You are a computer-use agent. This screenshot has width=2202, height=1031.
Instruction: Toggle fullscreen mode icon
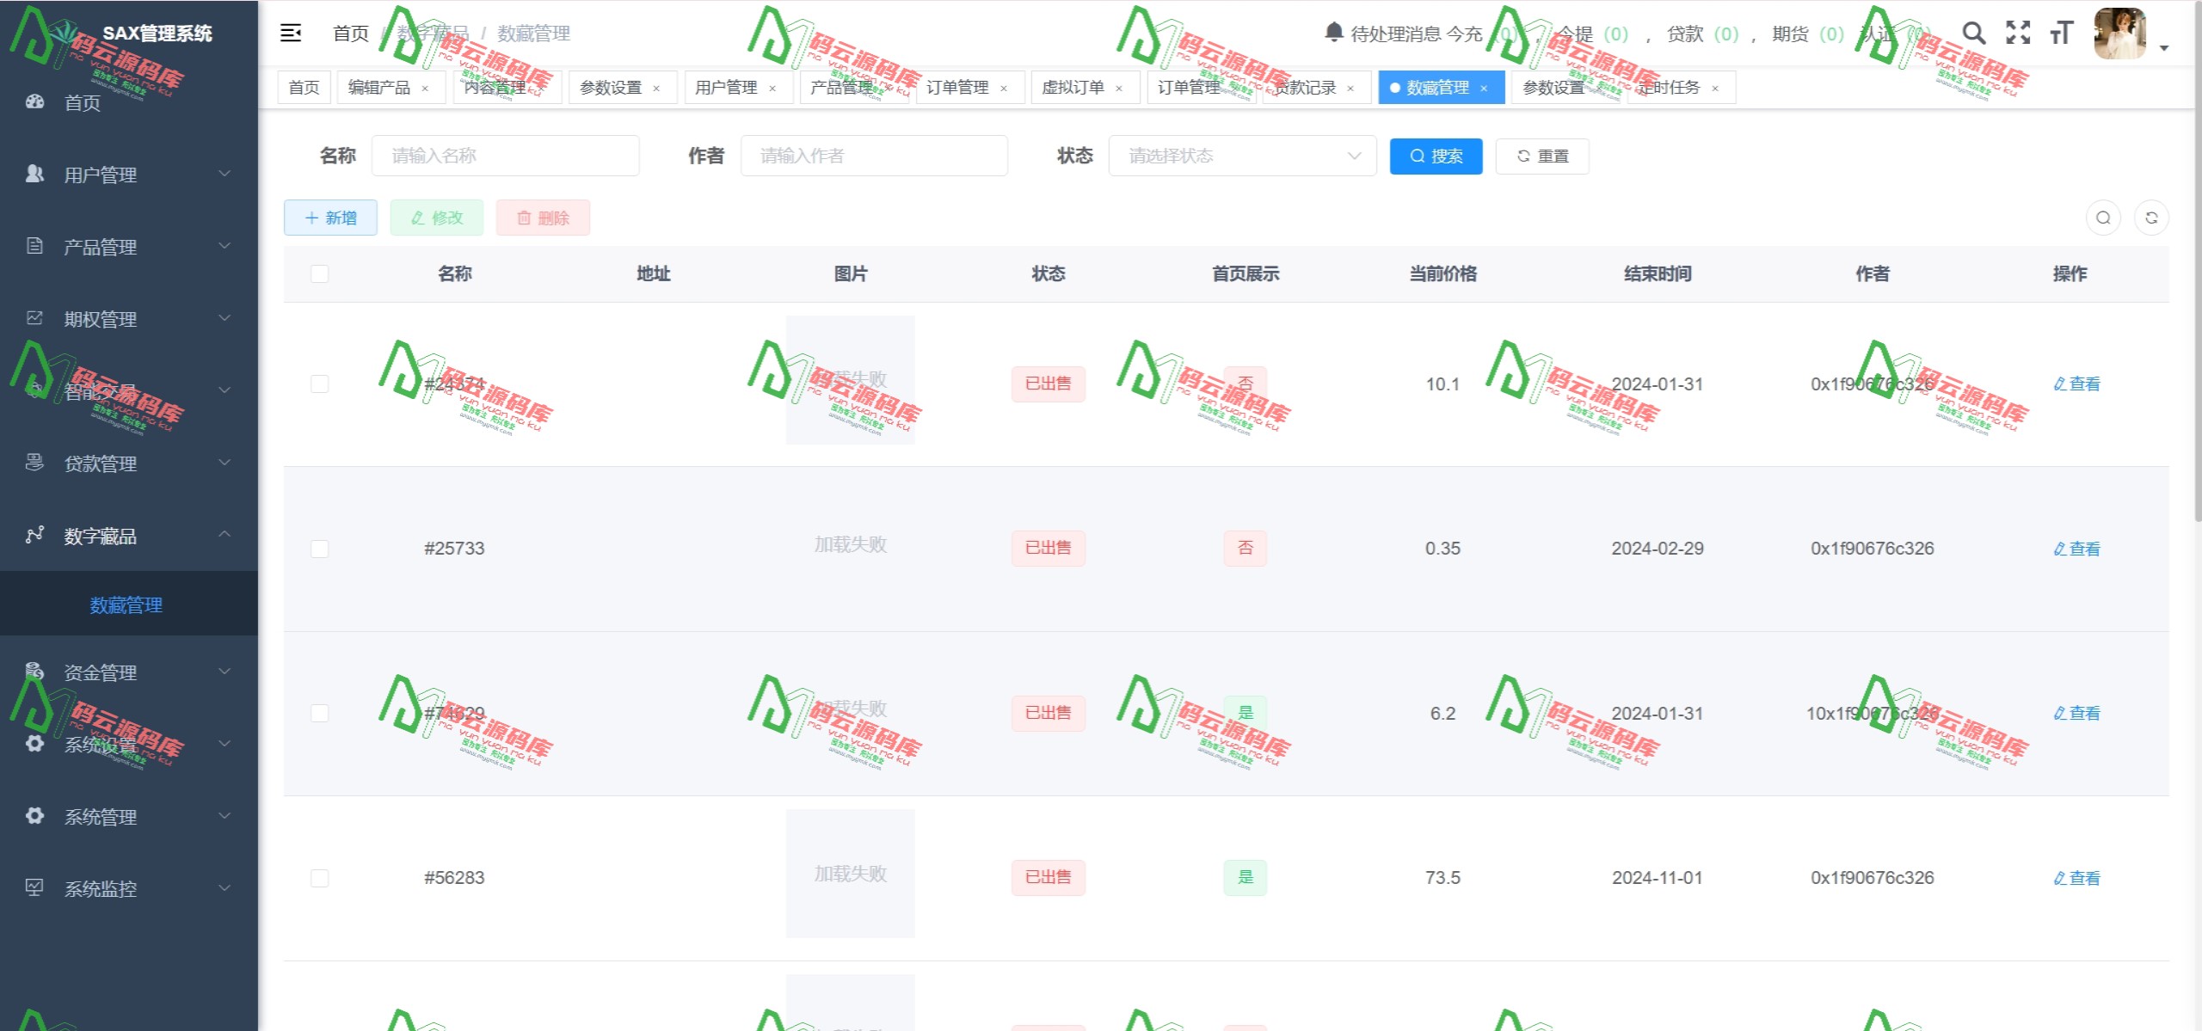pos(2018,34)
